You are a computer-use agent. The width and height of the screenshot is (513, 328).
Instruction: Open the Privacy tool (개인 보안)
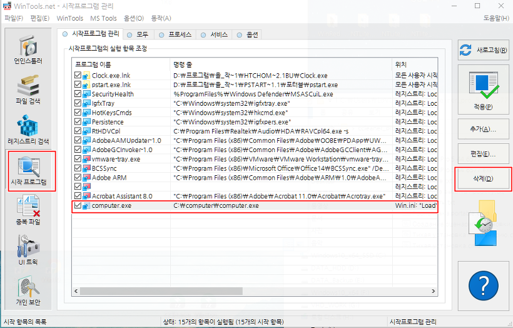(28, 290)
